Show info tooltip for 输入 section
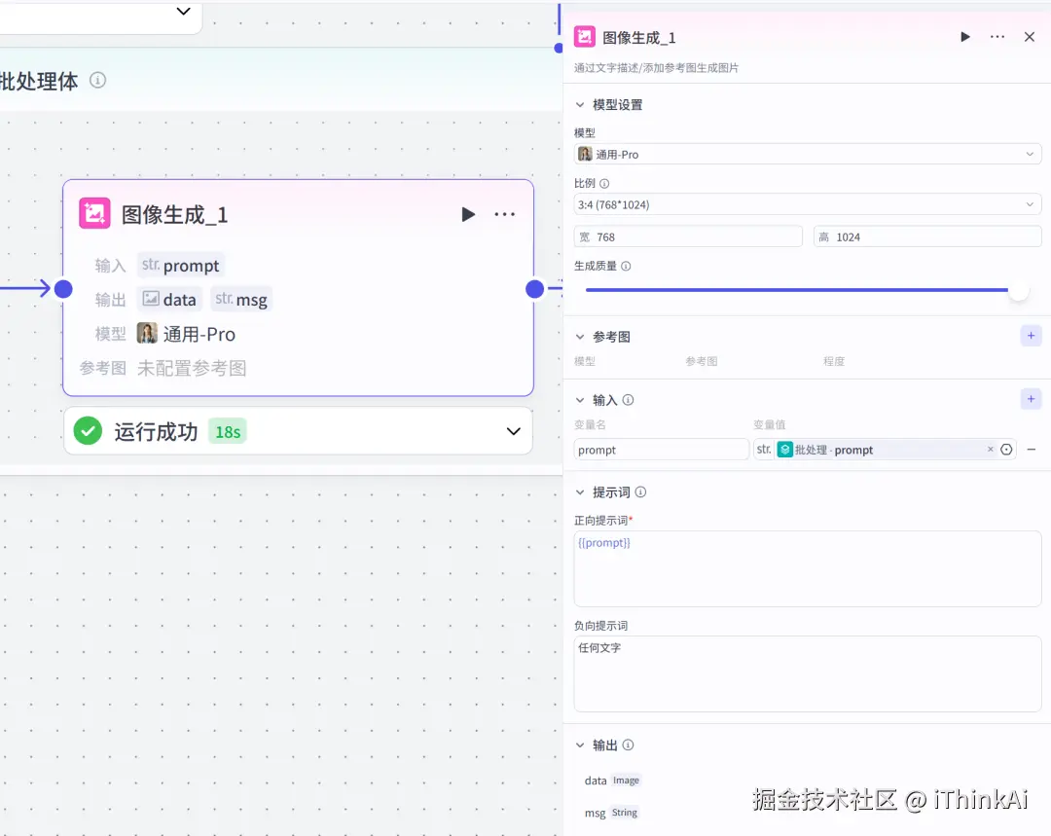The width and height of the screenshot is (1051, 836). [628, 400]
